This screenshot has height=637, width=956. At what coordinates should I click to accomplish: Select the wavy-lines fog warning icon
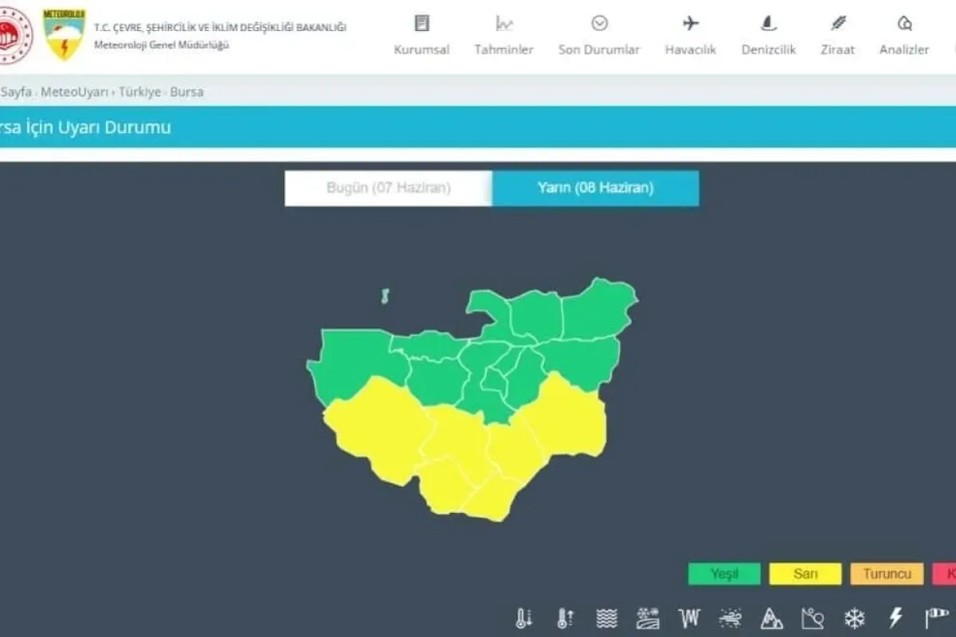607,618
